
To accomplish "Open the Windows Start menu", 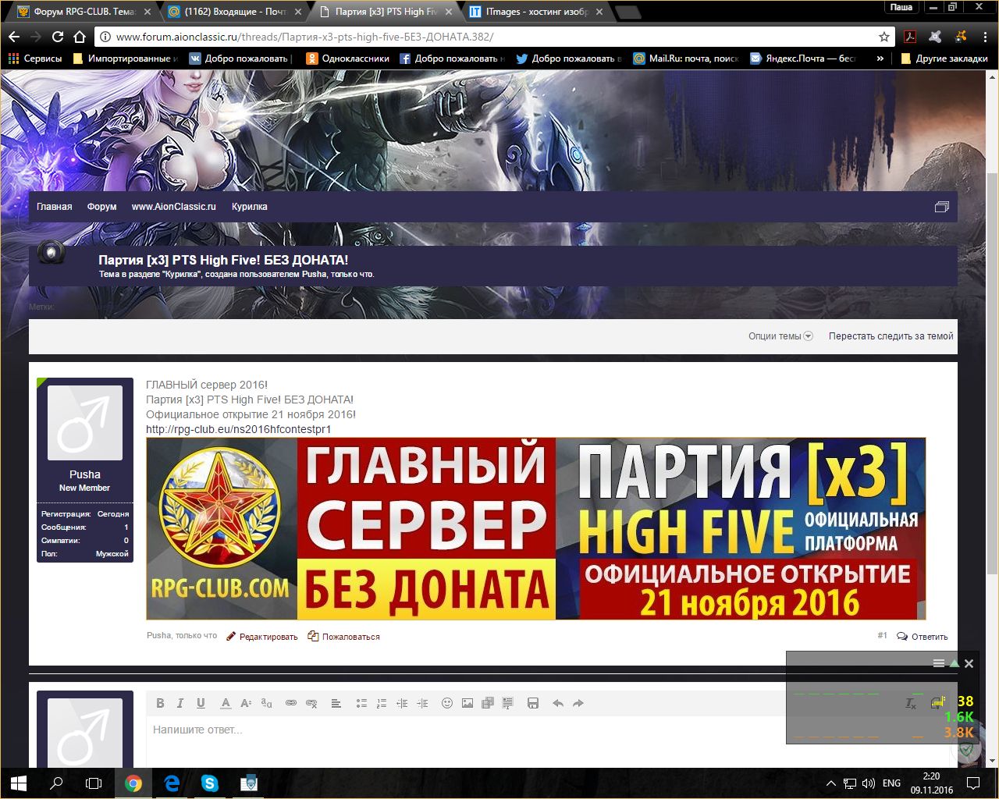I will (x=19, y=783).
